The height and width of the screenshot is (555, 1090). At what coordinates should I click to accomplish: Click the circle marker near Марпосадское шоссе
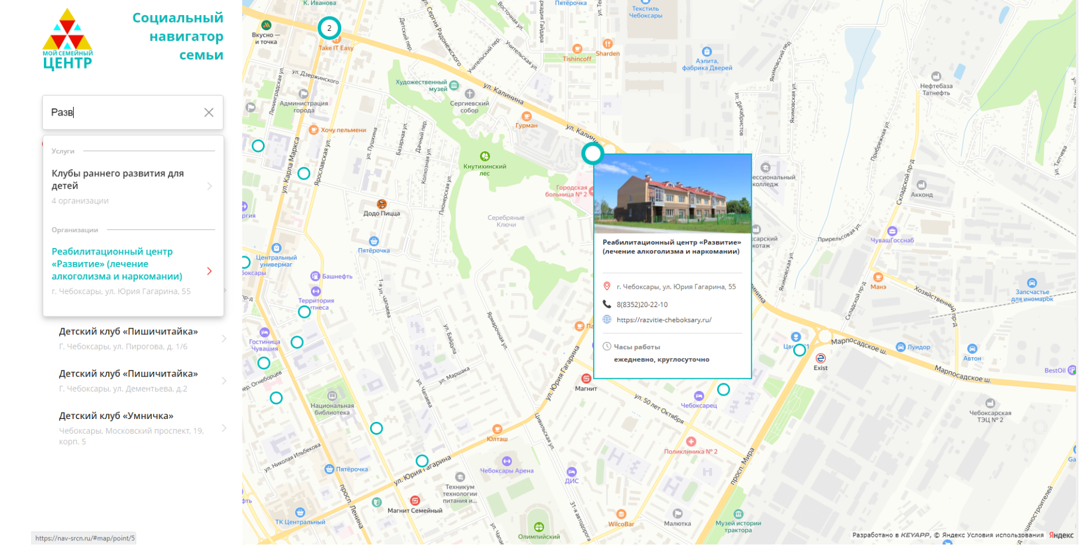[x=800, y=350]
